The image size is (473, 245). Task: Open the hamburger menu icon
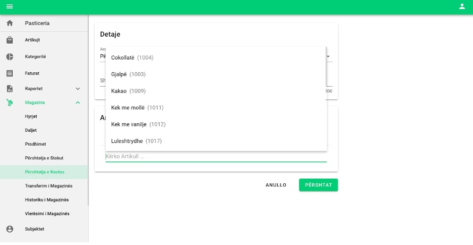10,6
